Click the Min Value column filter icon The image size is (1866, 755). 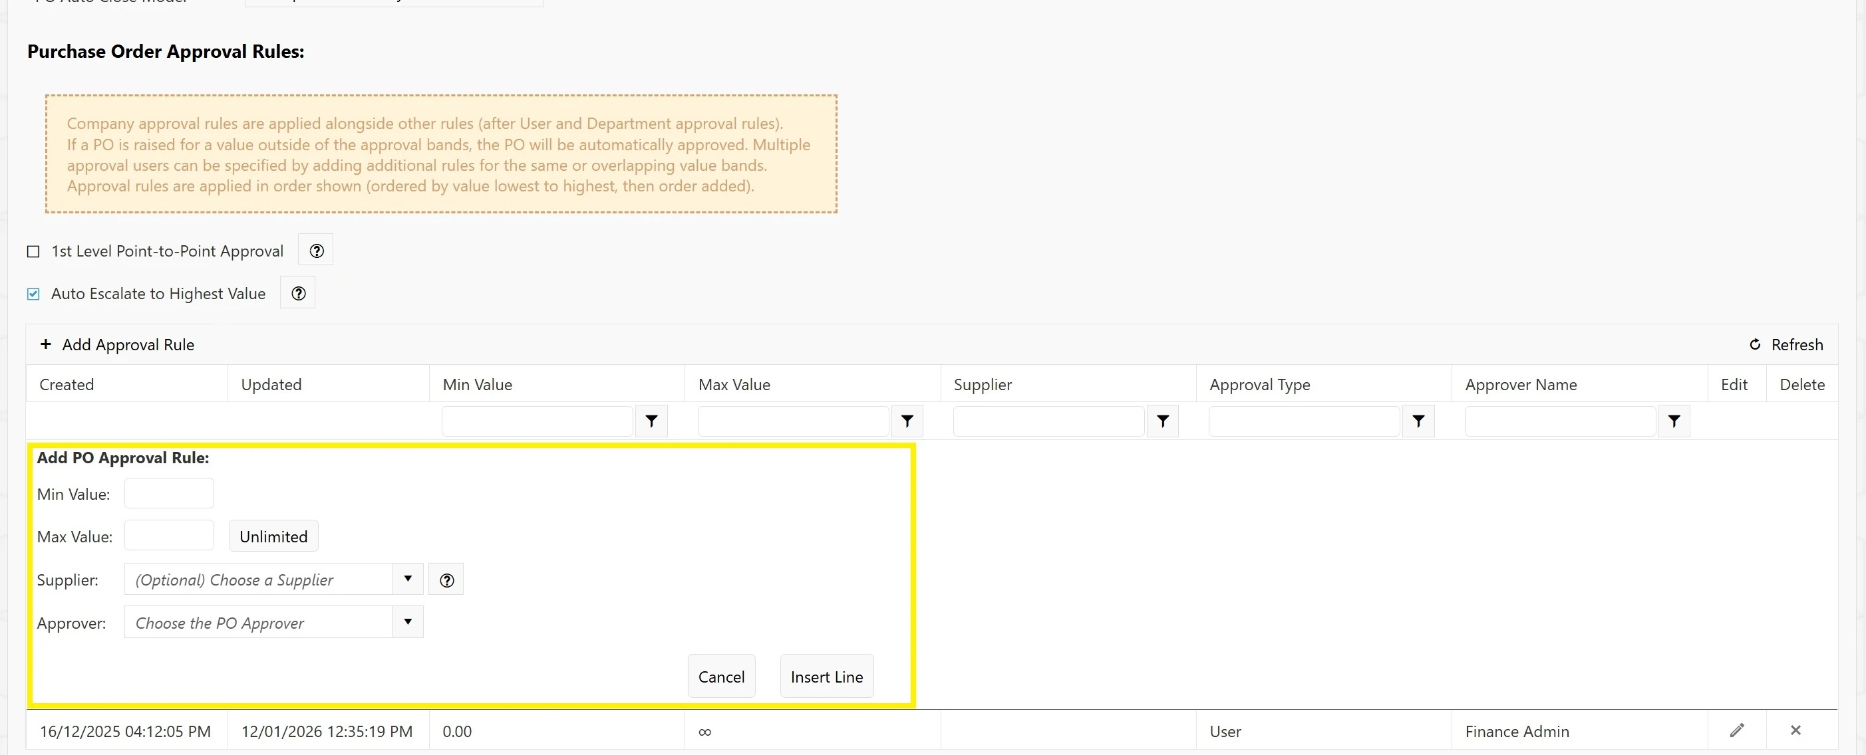[x=651, y=421]
